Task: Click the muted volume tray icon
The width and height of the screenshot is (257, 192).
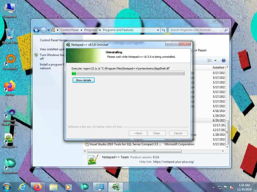Action: point(232,187)
